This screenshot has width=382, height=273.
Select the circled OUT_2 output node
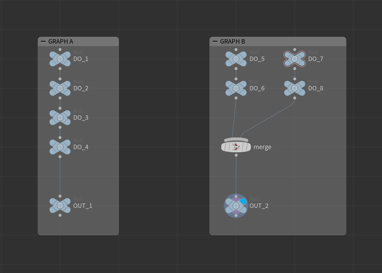click(236, 206)
